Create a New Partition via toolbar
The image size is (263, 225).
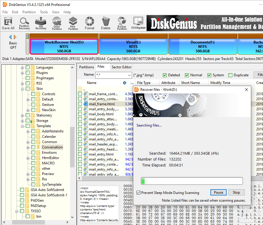[x=73, y=23]
